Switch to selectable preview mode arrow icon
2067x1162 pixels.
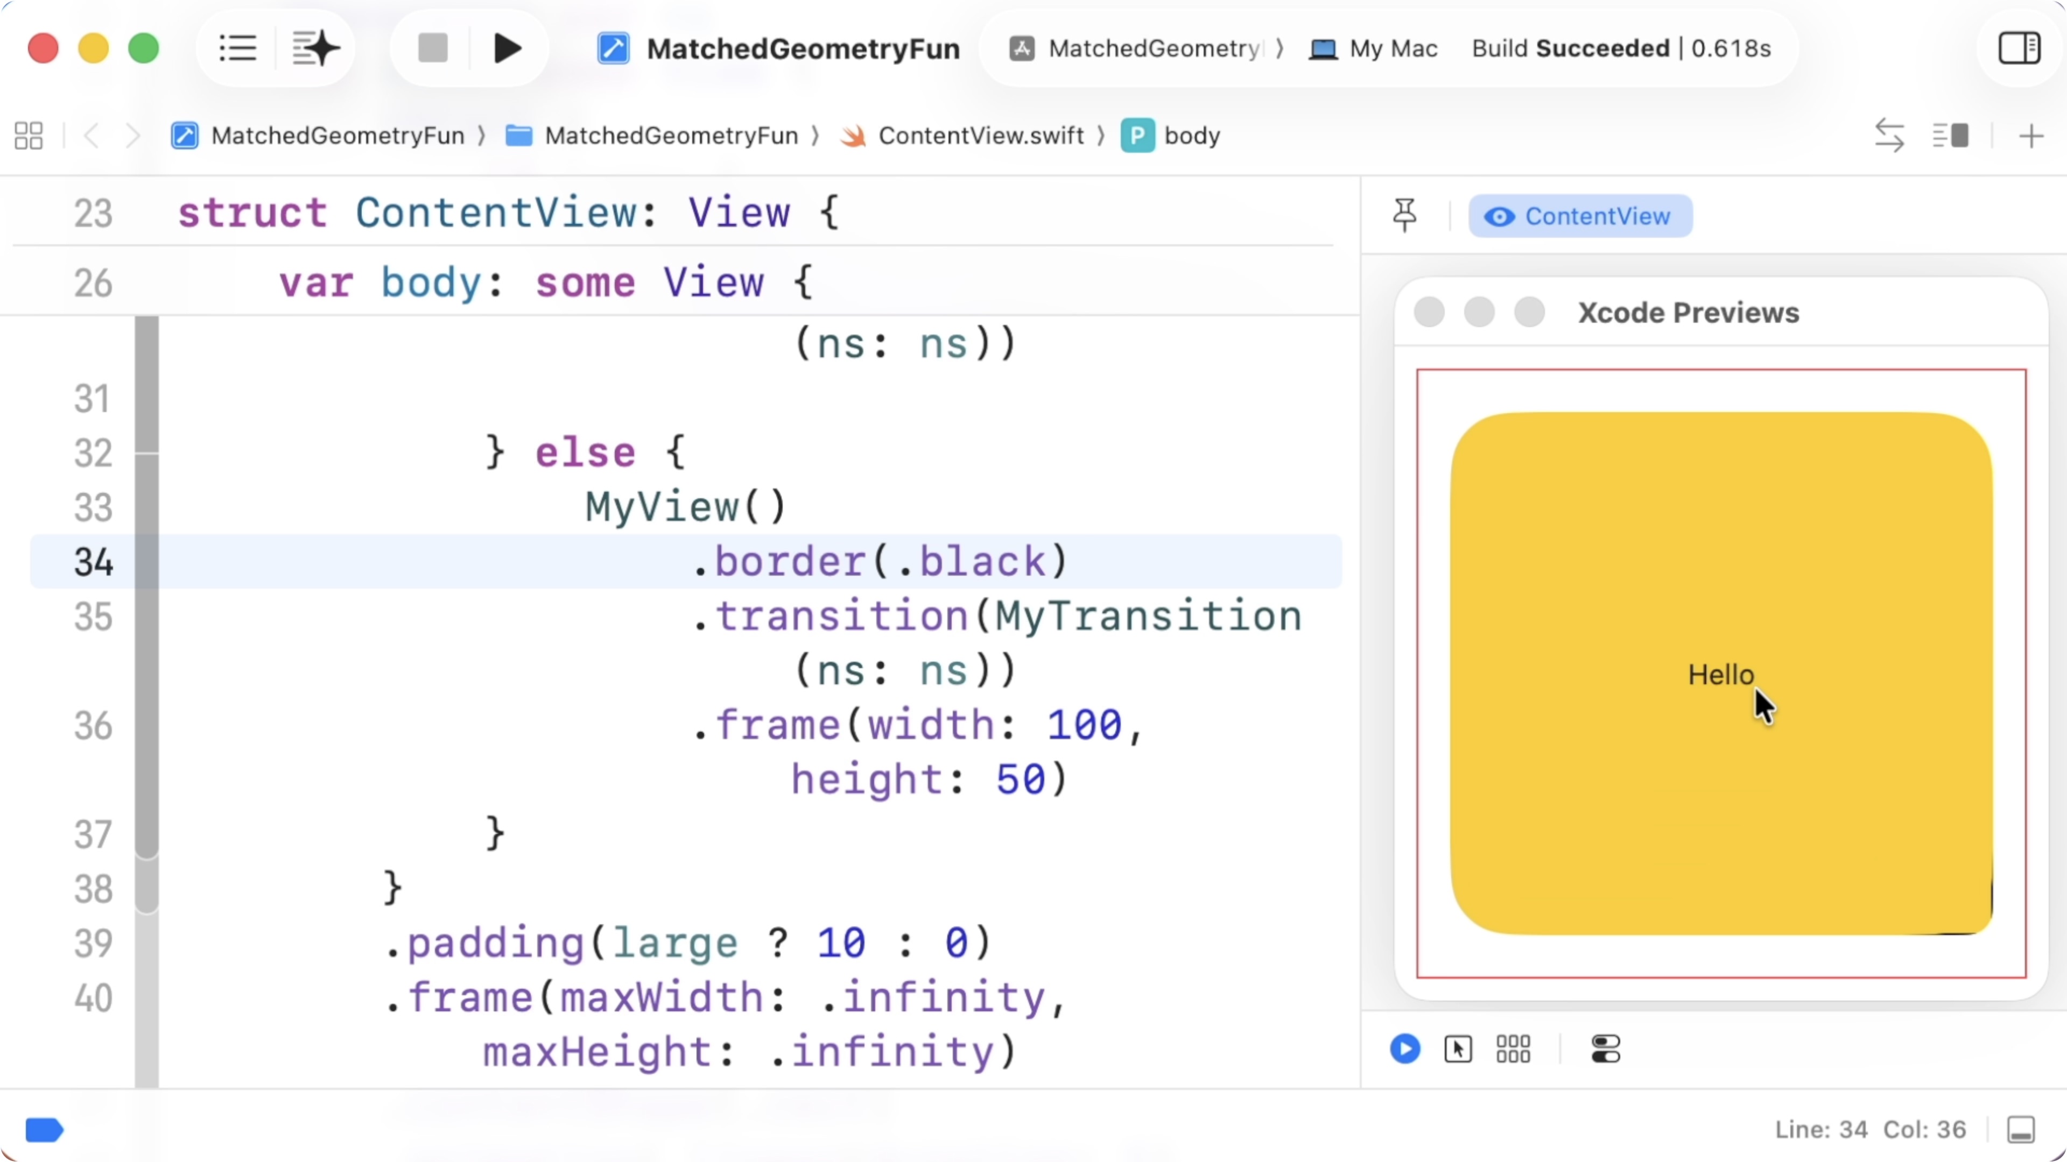[1457, 1048]
